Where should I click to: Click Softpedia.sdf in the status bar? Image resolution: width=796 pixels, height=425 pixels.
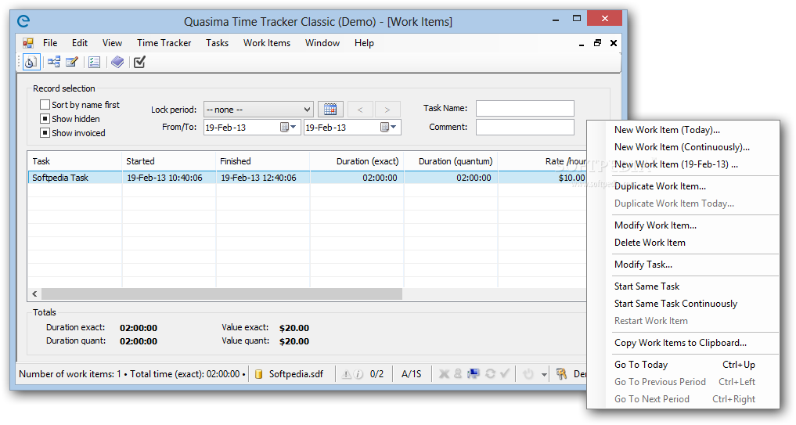point(296,374)
